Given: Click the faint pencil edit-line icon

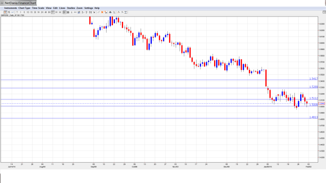Looking at the screenshot, I should (99, 12).
